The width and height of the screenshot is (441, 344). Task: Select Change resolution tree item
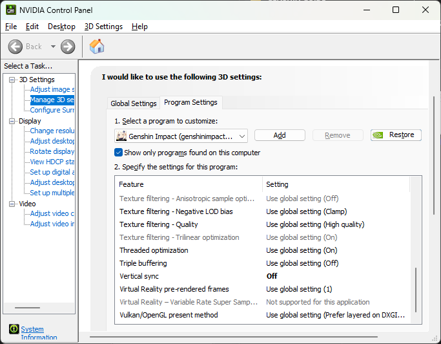click(52, 131)
